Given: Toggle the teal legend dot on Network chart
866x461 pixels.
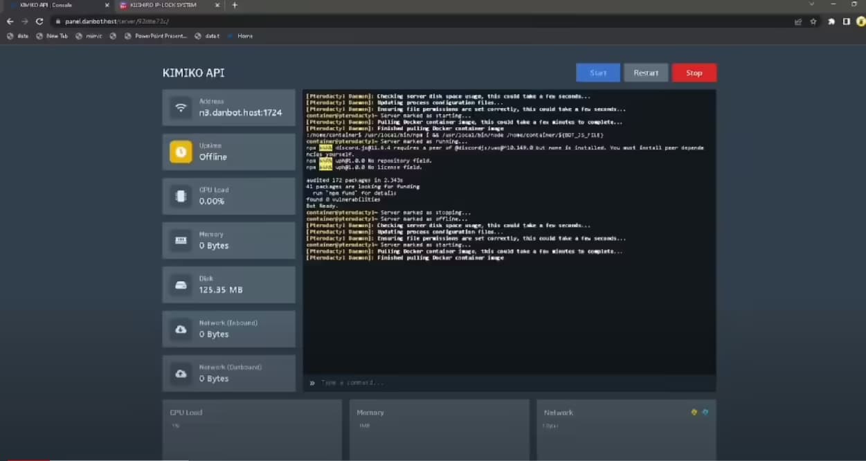Looking at the screenshot, I should pyautogui.click(x=705, y=412).
